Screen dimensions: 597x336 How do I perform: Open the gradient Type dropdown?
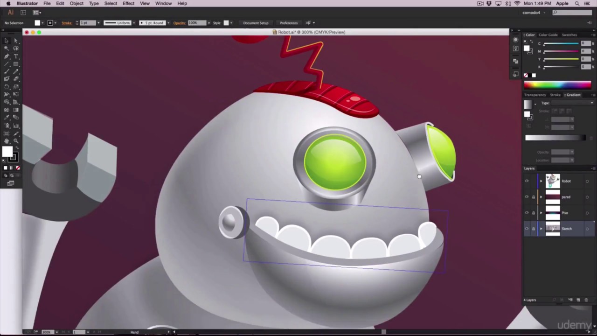coord(573,103)
